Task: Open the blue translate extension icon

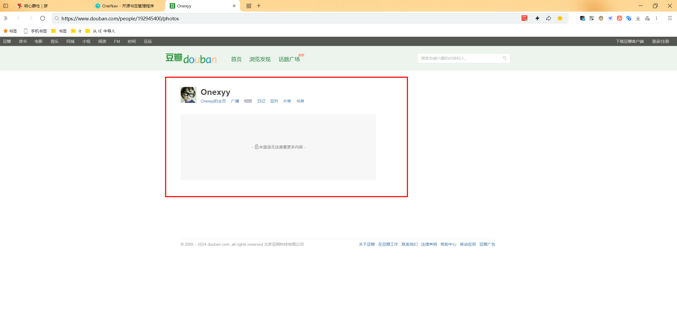Action: coord(629,18)
